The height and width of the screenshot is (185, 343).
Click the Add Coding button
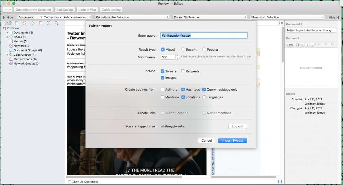[65, 10]
